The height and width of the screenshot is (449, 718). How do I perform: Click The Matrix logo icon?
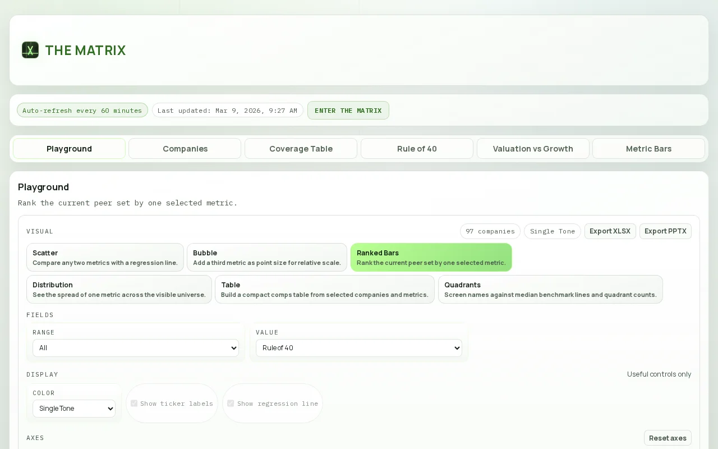coord(30,50)
